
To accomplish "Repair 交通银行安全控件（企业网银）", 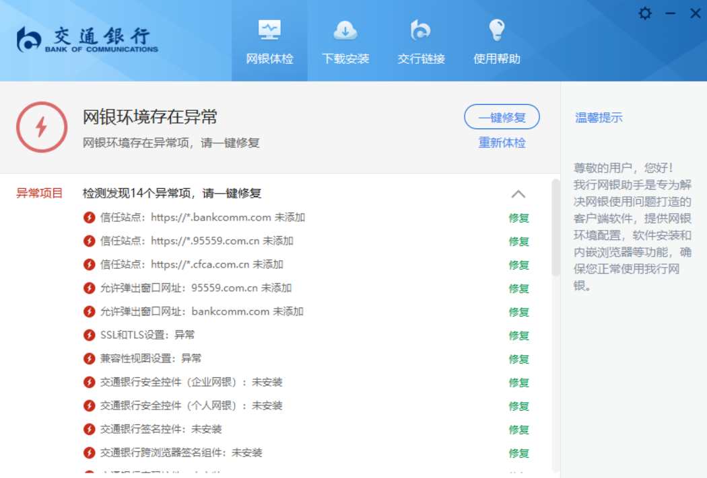I will (x=518, y=382).
